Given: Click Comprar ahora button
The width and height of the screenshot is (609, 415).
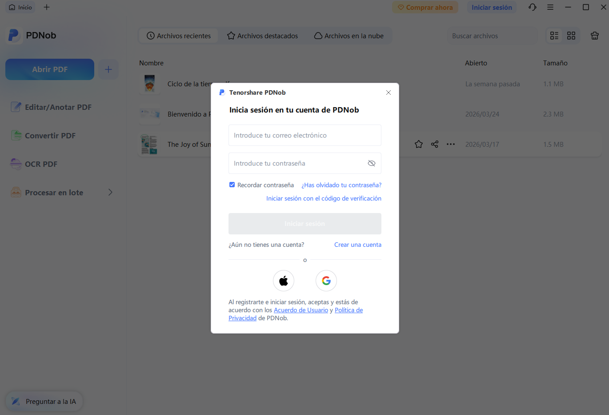Looking at the screenshot, I should (425, 8).
